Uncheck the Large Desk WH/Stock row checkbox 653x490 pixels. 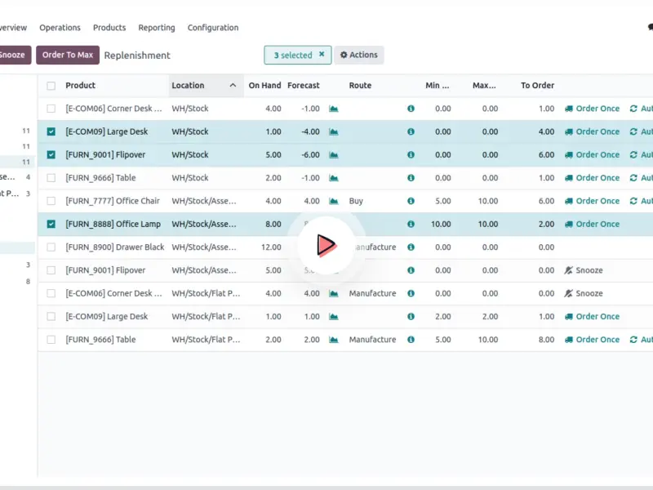tap(51, 131)
